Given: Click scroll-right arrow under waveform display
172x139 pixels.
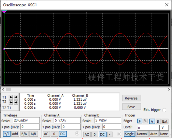Looking at the screenshot, I should point(169,89).
